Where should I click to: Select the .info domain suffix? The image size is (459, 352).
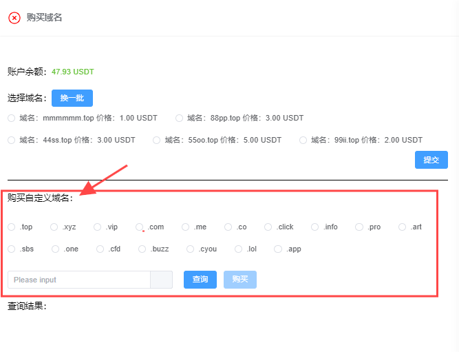315,227
